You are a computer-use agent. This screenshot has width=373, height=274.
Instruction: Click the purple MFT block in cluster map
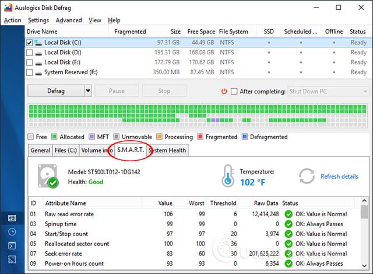215,120
